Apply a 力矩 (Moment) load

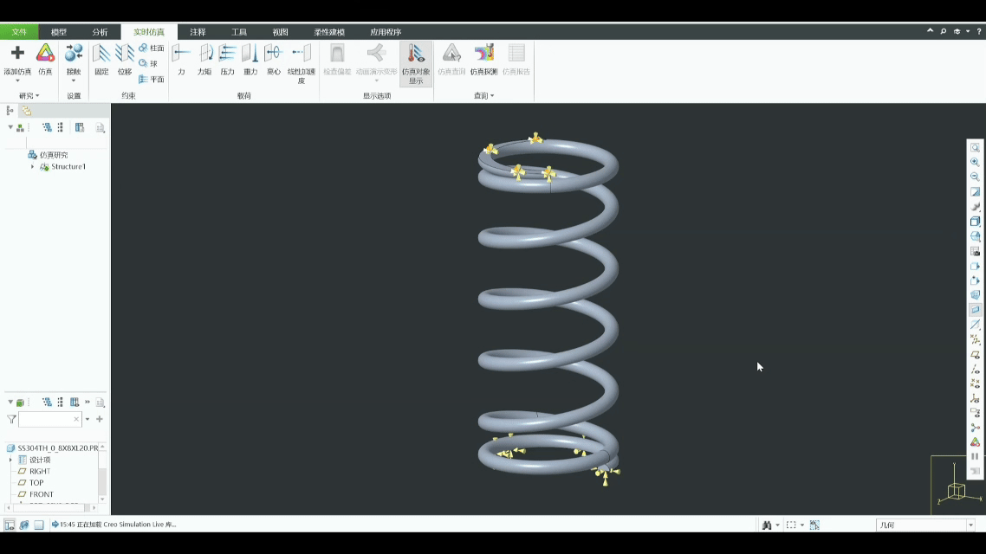pos(204,59)
